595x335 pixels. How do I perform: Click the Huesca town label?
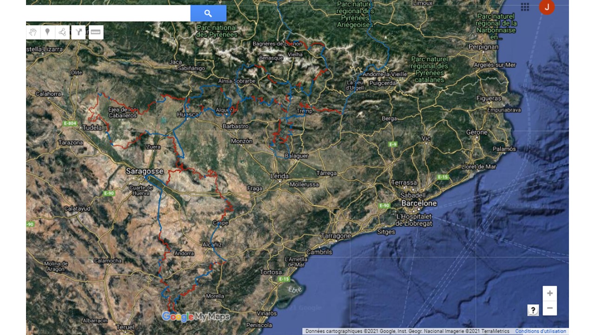188,114
